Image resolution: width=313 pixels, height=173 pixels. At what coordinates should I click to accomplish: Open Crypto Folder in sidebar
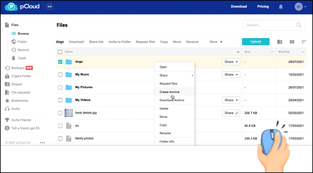tap(21, 76)
